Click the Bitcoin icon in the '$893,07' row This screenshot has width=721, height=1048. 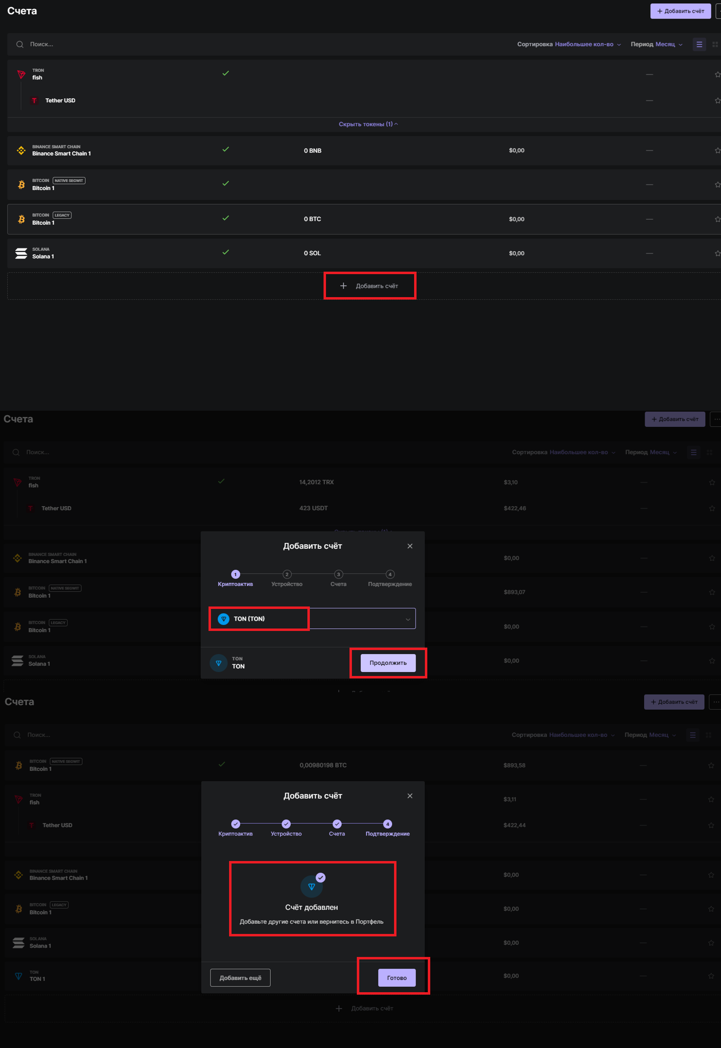18,592
